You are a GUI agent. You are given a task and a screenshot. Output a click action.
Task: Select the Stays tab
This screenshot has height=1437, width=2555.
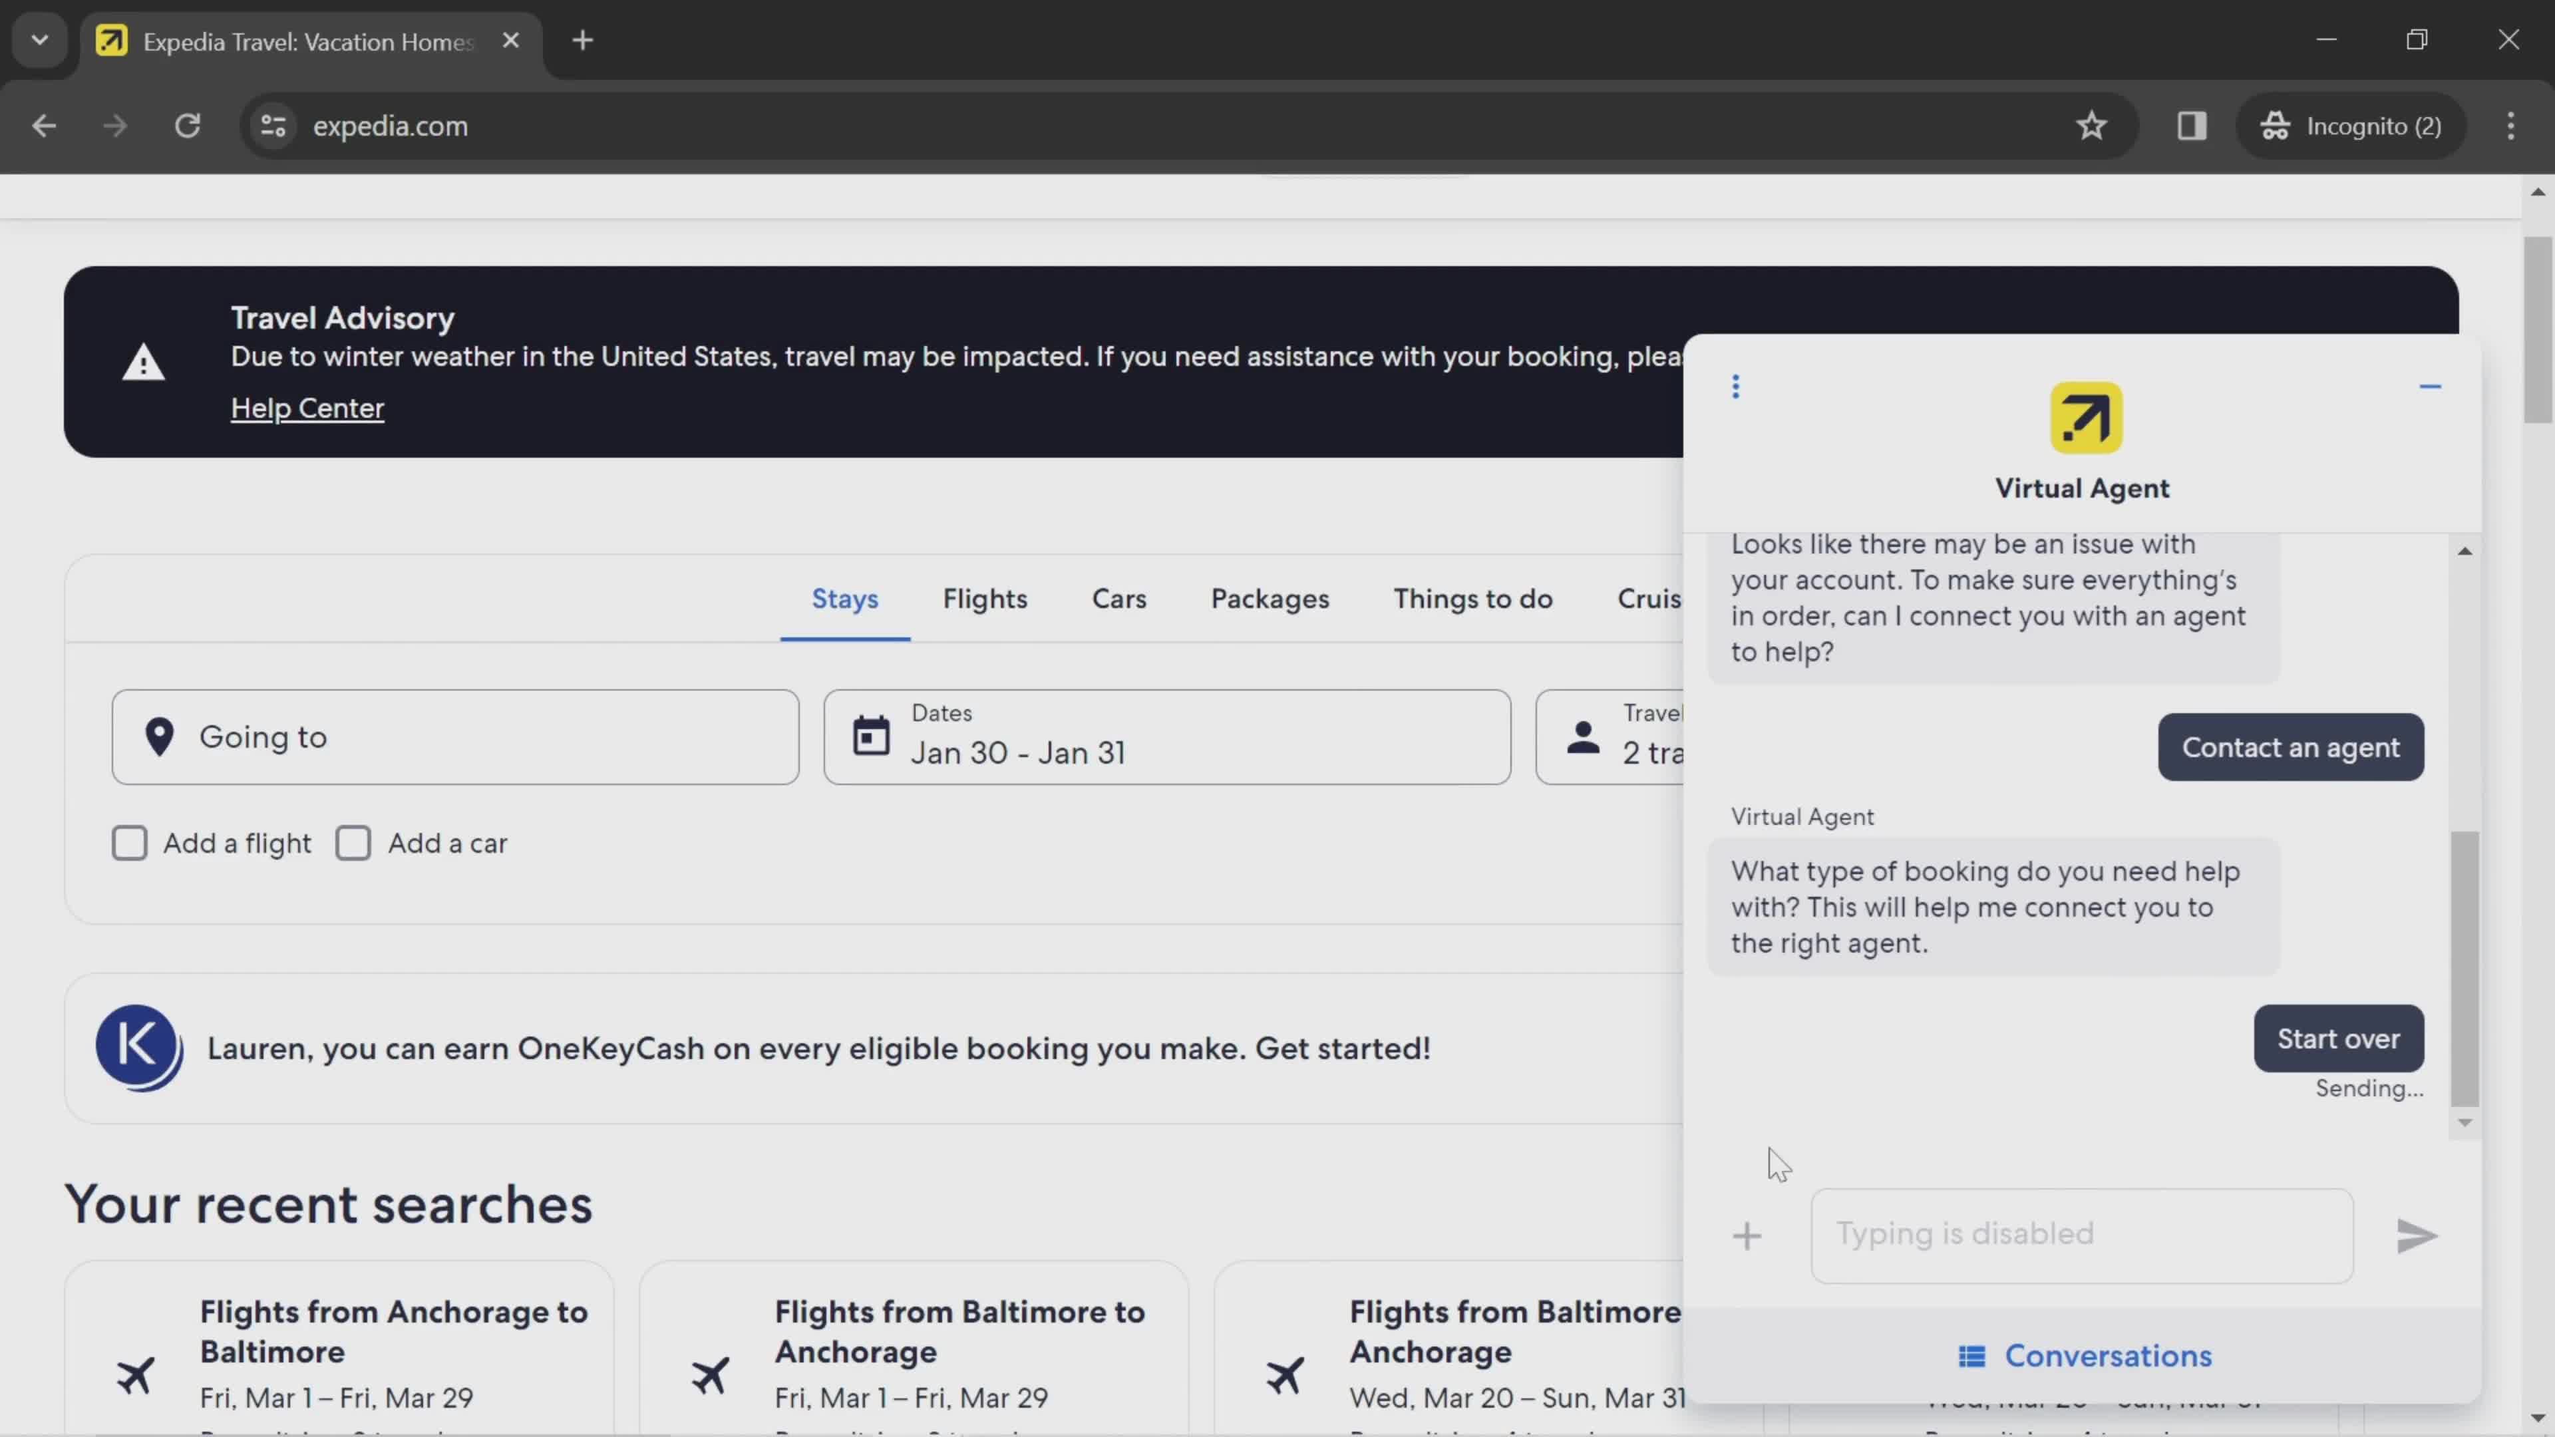pos(845,599)
